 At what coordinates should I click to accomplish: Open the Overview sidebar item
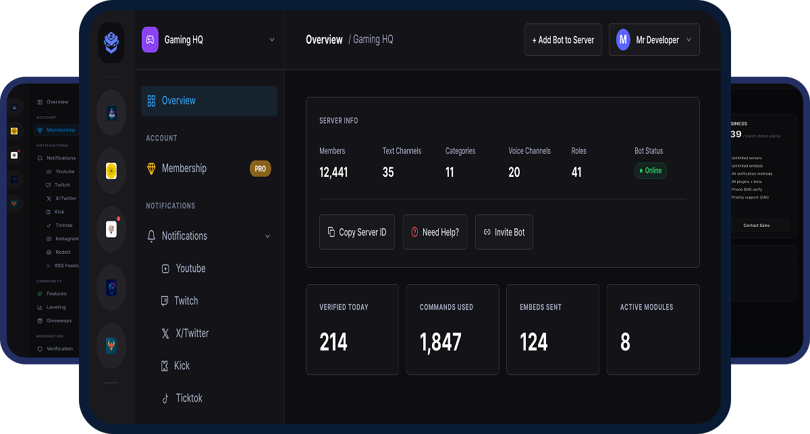coord(209,101)
